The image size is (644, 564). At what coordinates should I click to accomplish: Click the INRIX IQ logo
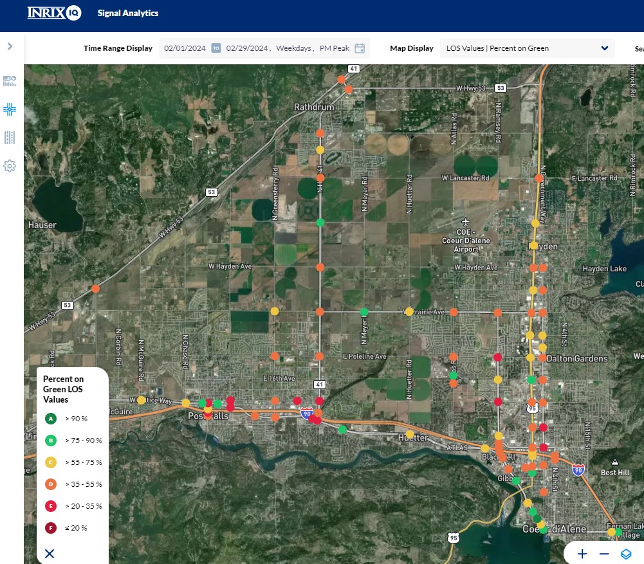coord(54,13)
